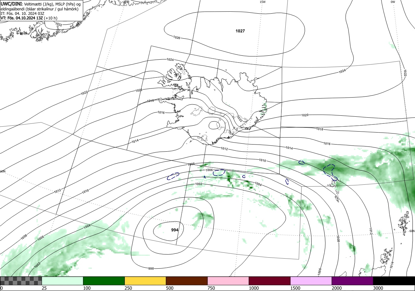The width and height of the screenshot is (415, 291).
Task: Click the IT initialization time line
Action: 22,14
